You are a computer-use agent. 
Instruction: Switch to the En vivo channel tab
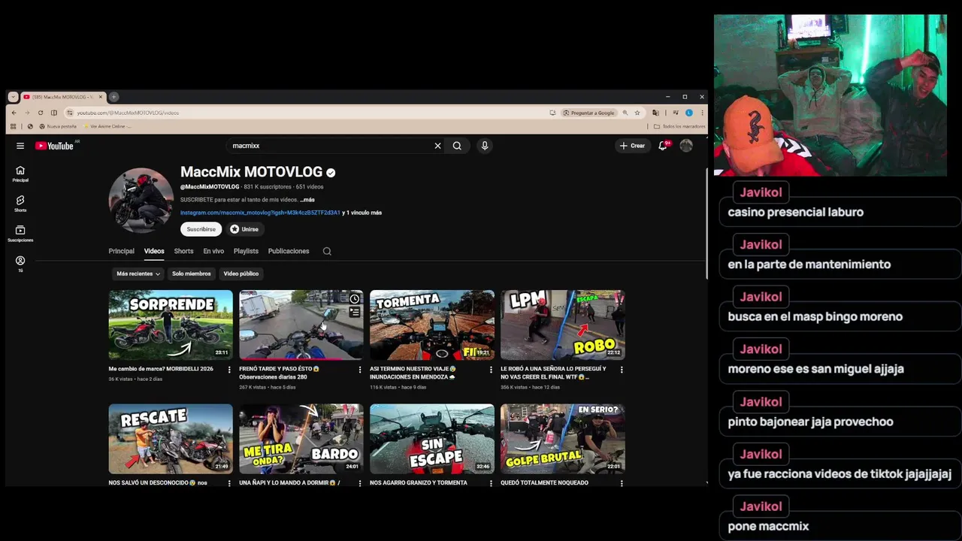pos(213,251)
